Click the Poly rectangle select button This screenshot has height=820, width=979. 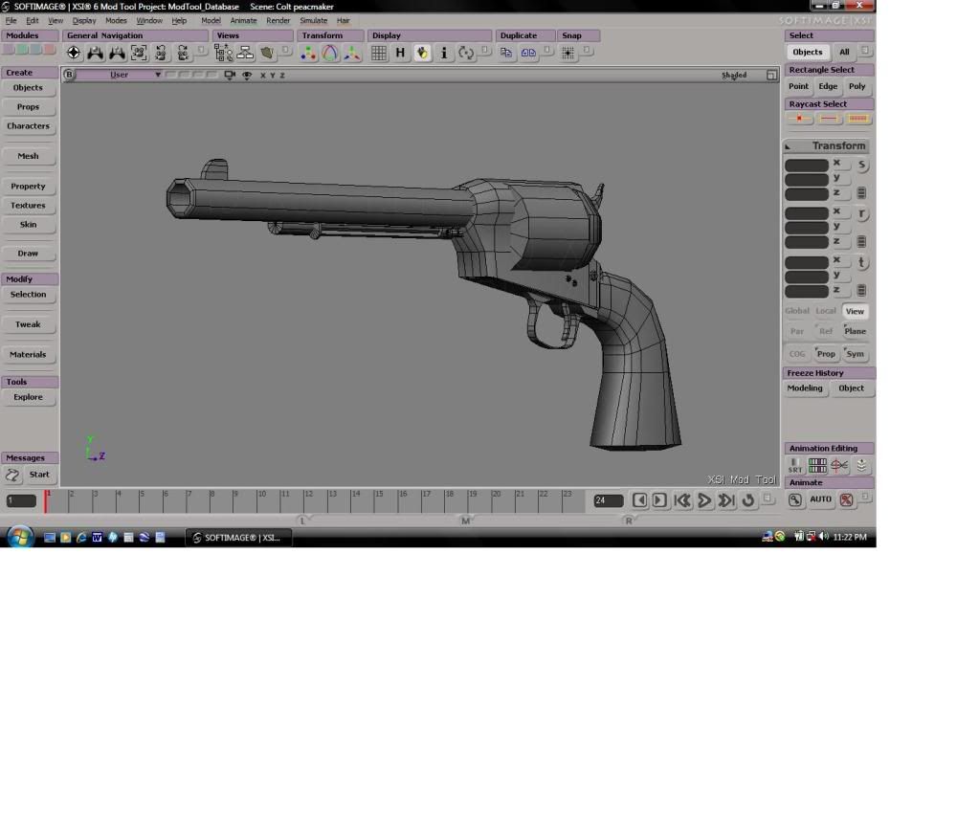(x=857, y=86)
